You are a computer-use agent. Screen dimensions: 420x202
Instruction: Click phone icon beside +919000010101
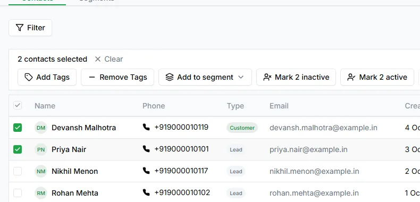146,149
